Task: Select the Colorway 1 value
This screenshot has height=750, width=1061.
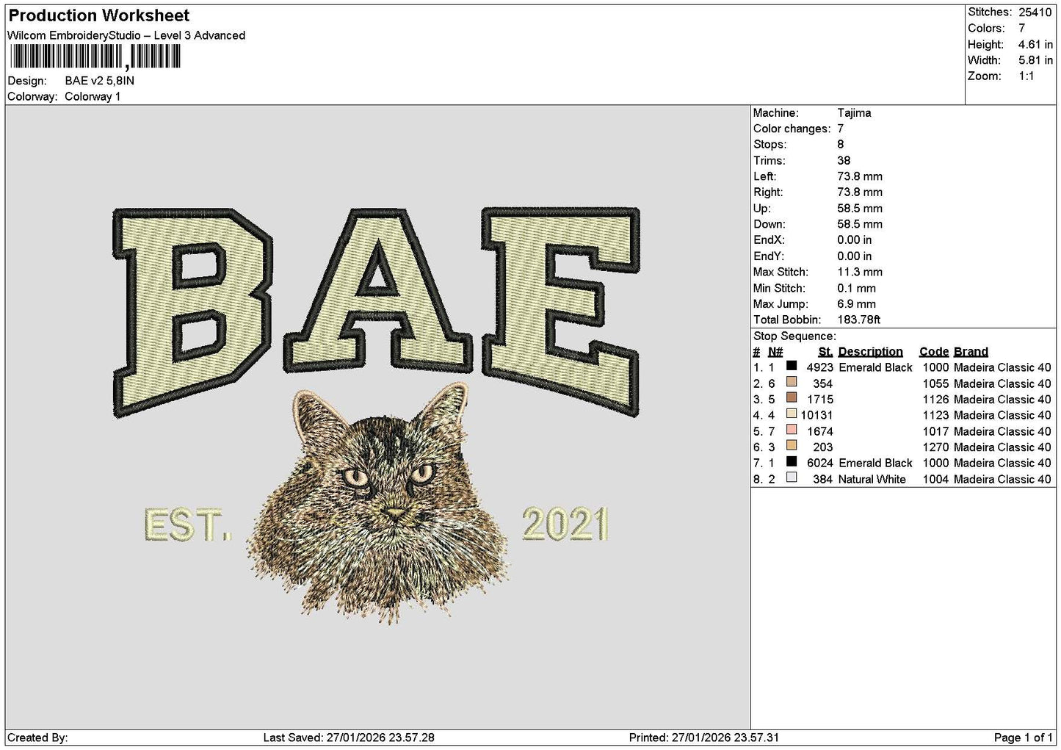Action: (93, 96)
